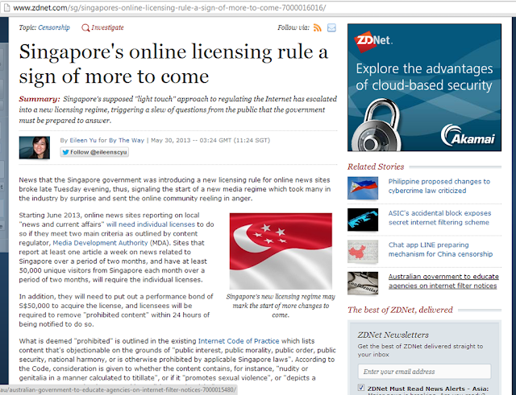
Task: Click the browser URL address bar
Action: click(x=260, y=7)
